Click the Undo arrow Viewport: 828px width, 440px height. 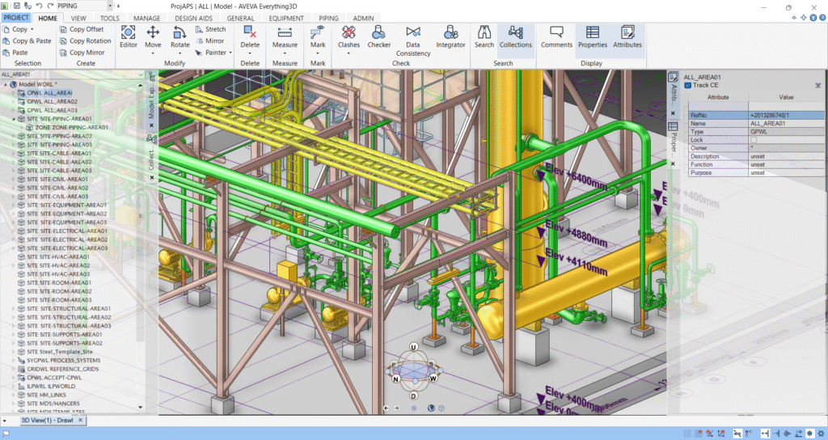click(x=39, y=6)
